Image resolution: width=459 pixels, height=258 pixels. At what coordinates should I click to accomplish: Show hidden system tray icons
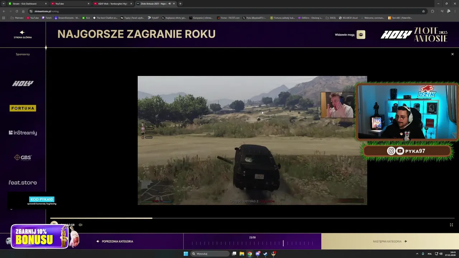(x=417, y=254)
